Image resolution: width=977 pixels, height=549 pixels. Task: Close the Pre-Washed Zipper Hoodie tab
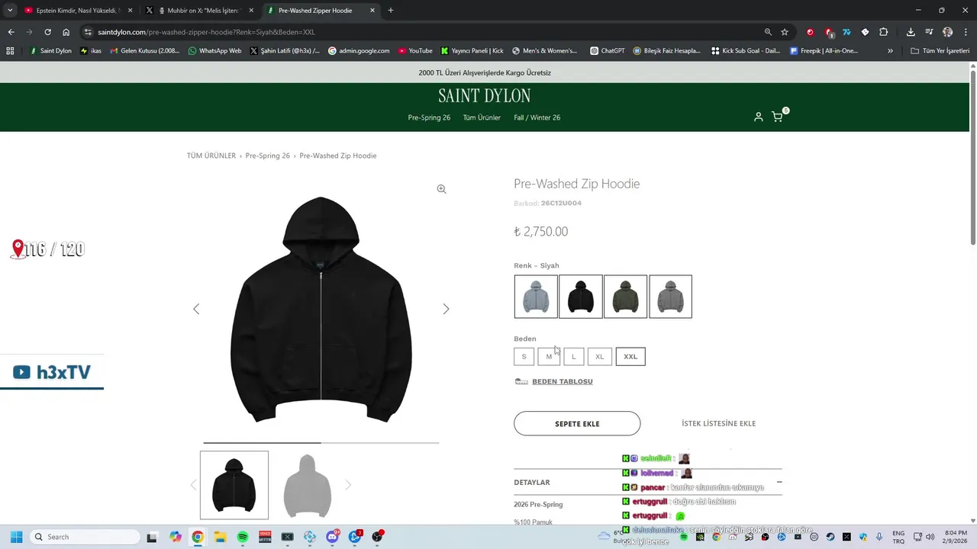click(x=372, y=11)
